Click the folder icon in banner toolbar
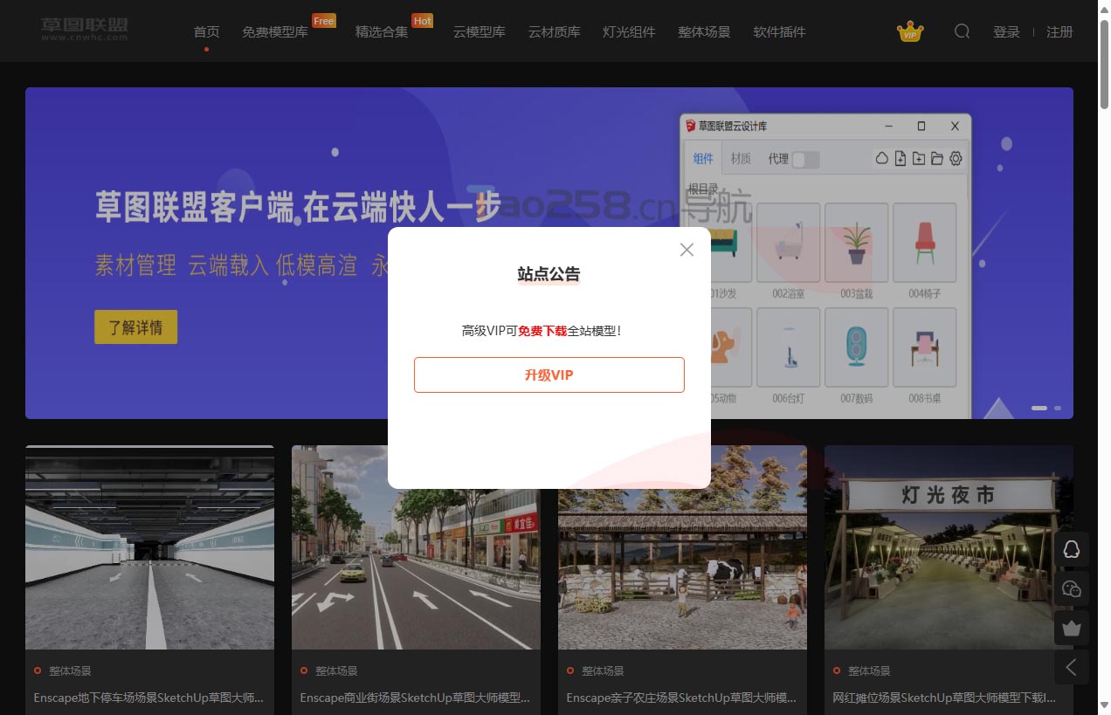The image size is (1111, 715). tap(937, 159)
